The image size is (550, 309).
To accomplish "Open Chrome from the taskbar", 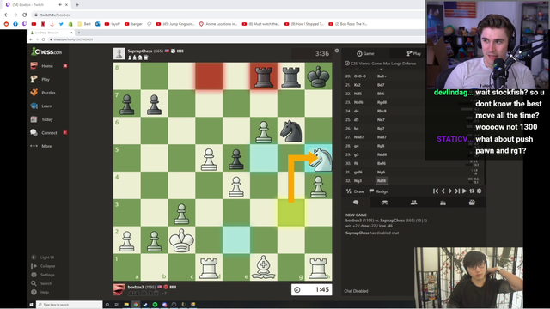I will pos(136,305).
